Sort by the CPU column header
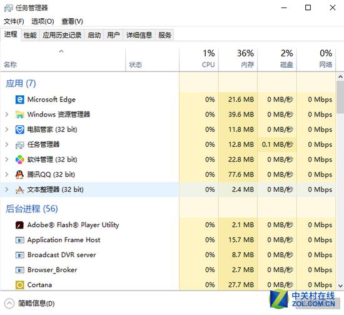The image size is (344, 315). 199,59
